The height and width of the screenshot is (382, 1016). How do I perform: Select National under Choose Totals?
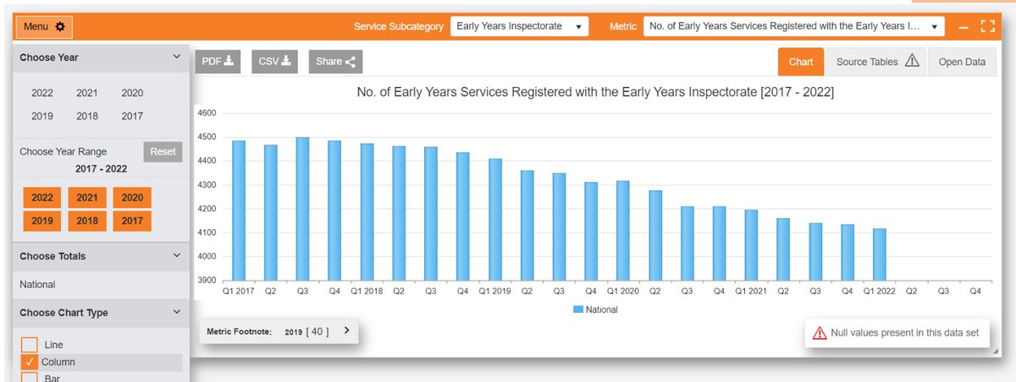37,285
